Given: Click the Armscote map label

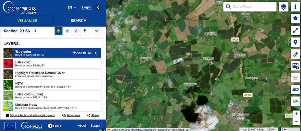Looking at the screenshot, I should click(211, 33).
